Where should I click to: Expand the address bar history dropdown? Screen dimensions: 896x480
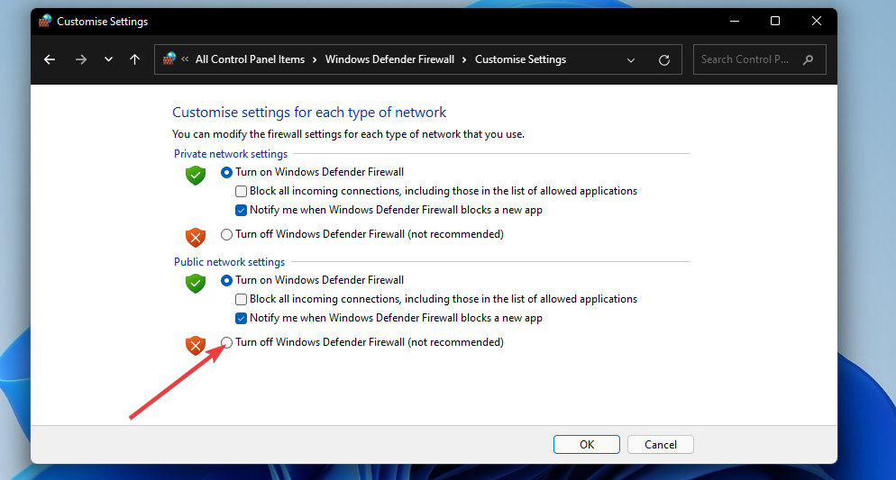point(631,60)
